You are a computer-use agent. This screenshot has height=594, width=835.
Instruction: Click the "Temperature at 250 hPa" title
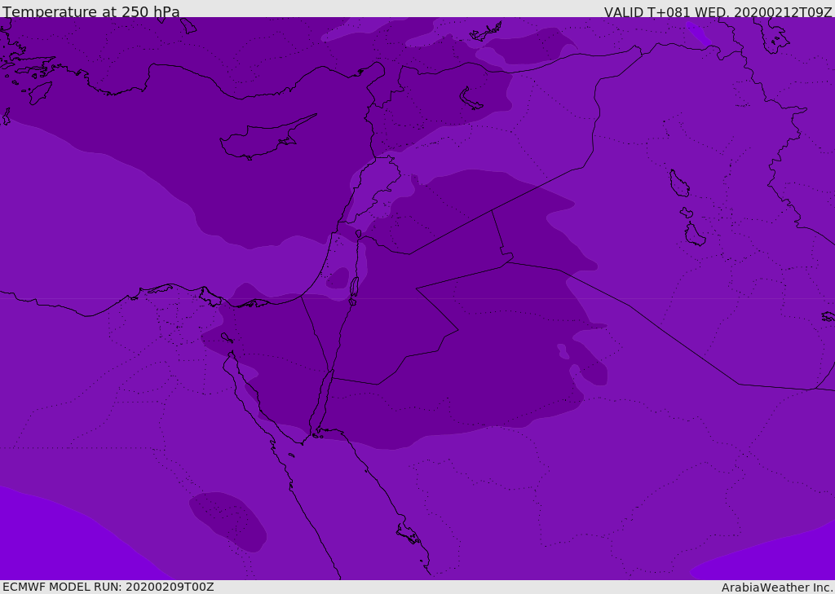pyautogui.click(x=91, y=12)
